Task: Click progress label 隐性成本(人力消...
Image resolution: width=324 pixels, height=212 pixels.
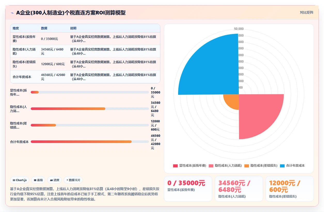Action: click(x=18, y=109)
